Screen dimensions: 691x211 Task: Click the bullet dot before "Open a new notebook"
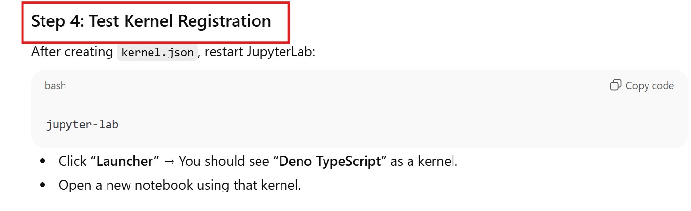click(43, 185)
